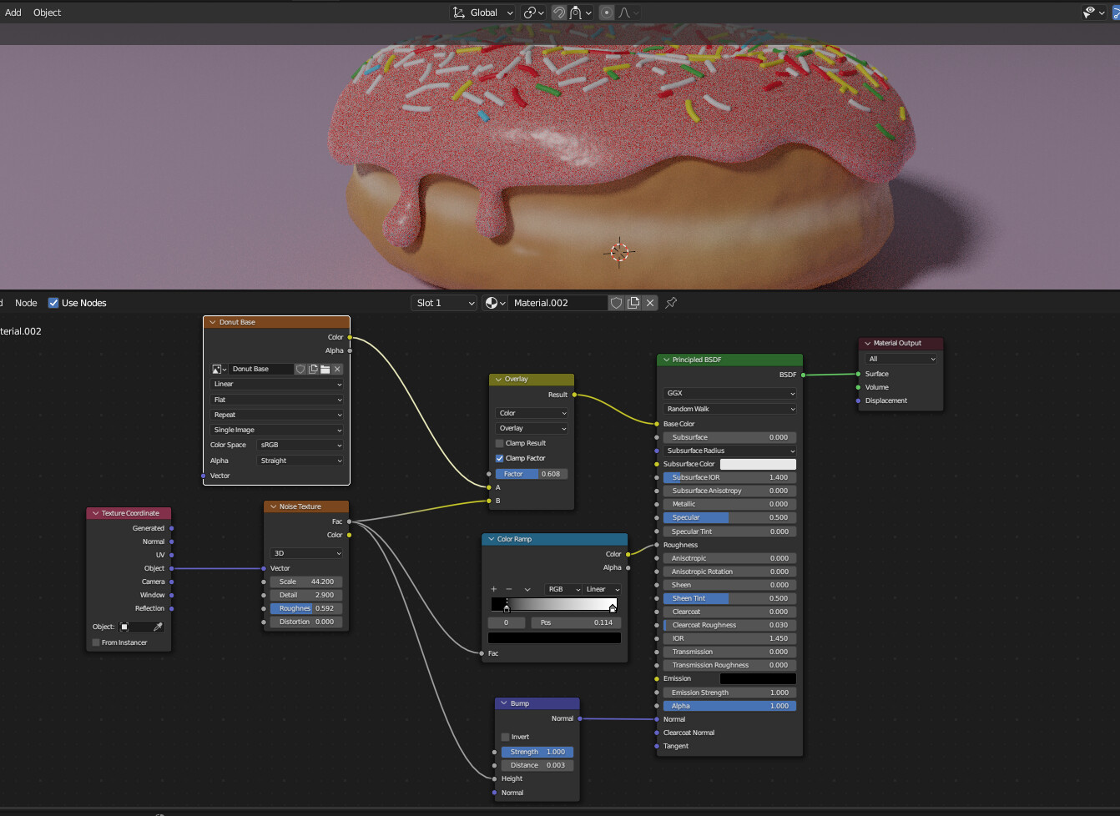Click the Bump Strength slider
The height and width of the screenshot is (816, 1120).
(x=537, y=752)
